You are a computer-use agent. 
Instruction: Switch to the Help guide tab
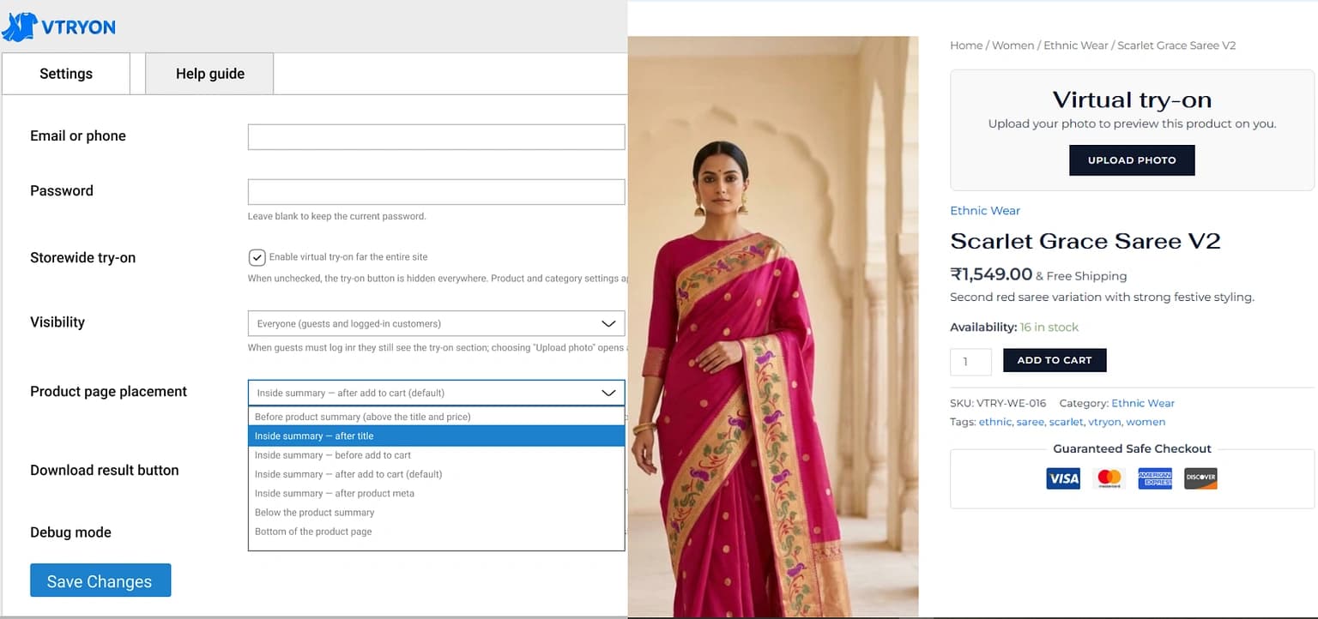[209, 74]
